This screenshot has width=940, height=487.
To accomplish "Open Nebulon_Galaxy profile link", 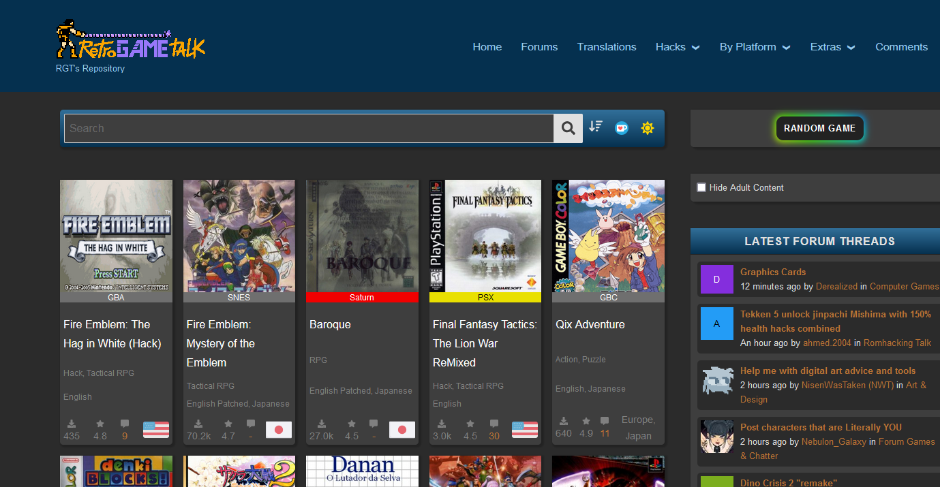I will 834,442.
